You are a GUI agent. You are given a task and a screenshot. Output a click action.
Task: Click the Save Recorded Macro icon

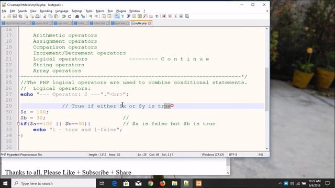tap(187, 16)
